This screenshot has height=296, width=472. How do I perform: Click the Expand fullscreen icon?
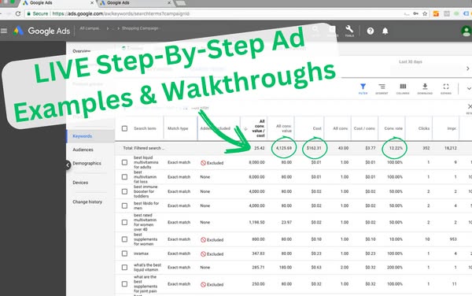coord(446,89)
